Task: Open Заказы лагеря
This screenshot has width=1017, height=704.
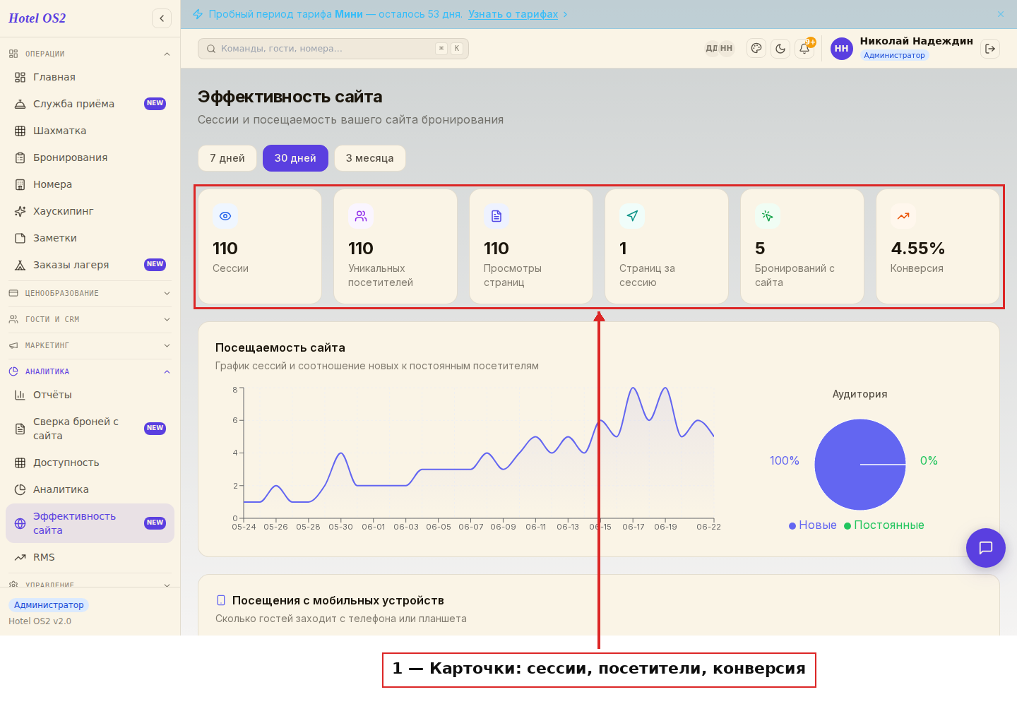Action: pyautogui.click(x=90, y=265)
